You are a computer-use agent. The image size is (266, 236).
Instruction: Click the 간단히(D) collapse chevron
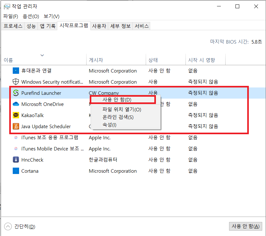tap(7, 226)
